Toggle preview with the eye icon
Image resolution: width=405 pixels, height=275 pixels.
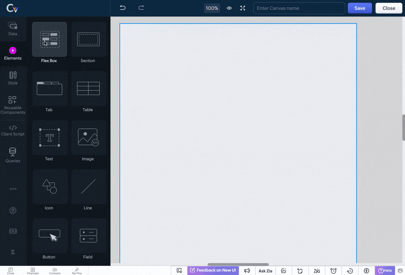[229, 8]
